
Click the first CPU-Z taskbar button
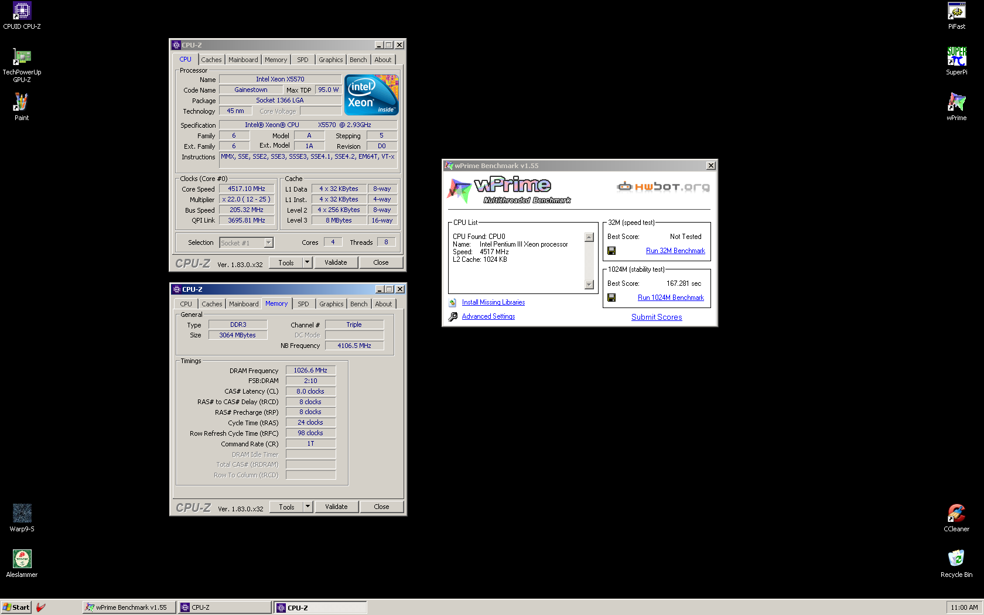pos(225,607)
